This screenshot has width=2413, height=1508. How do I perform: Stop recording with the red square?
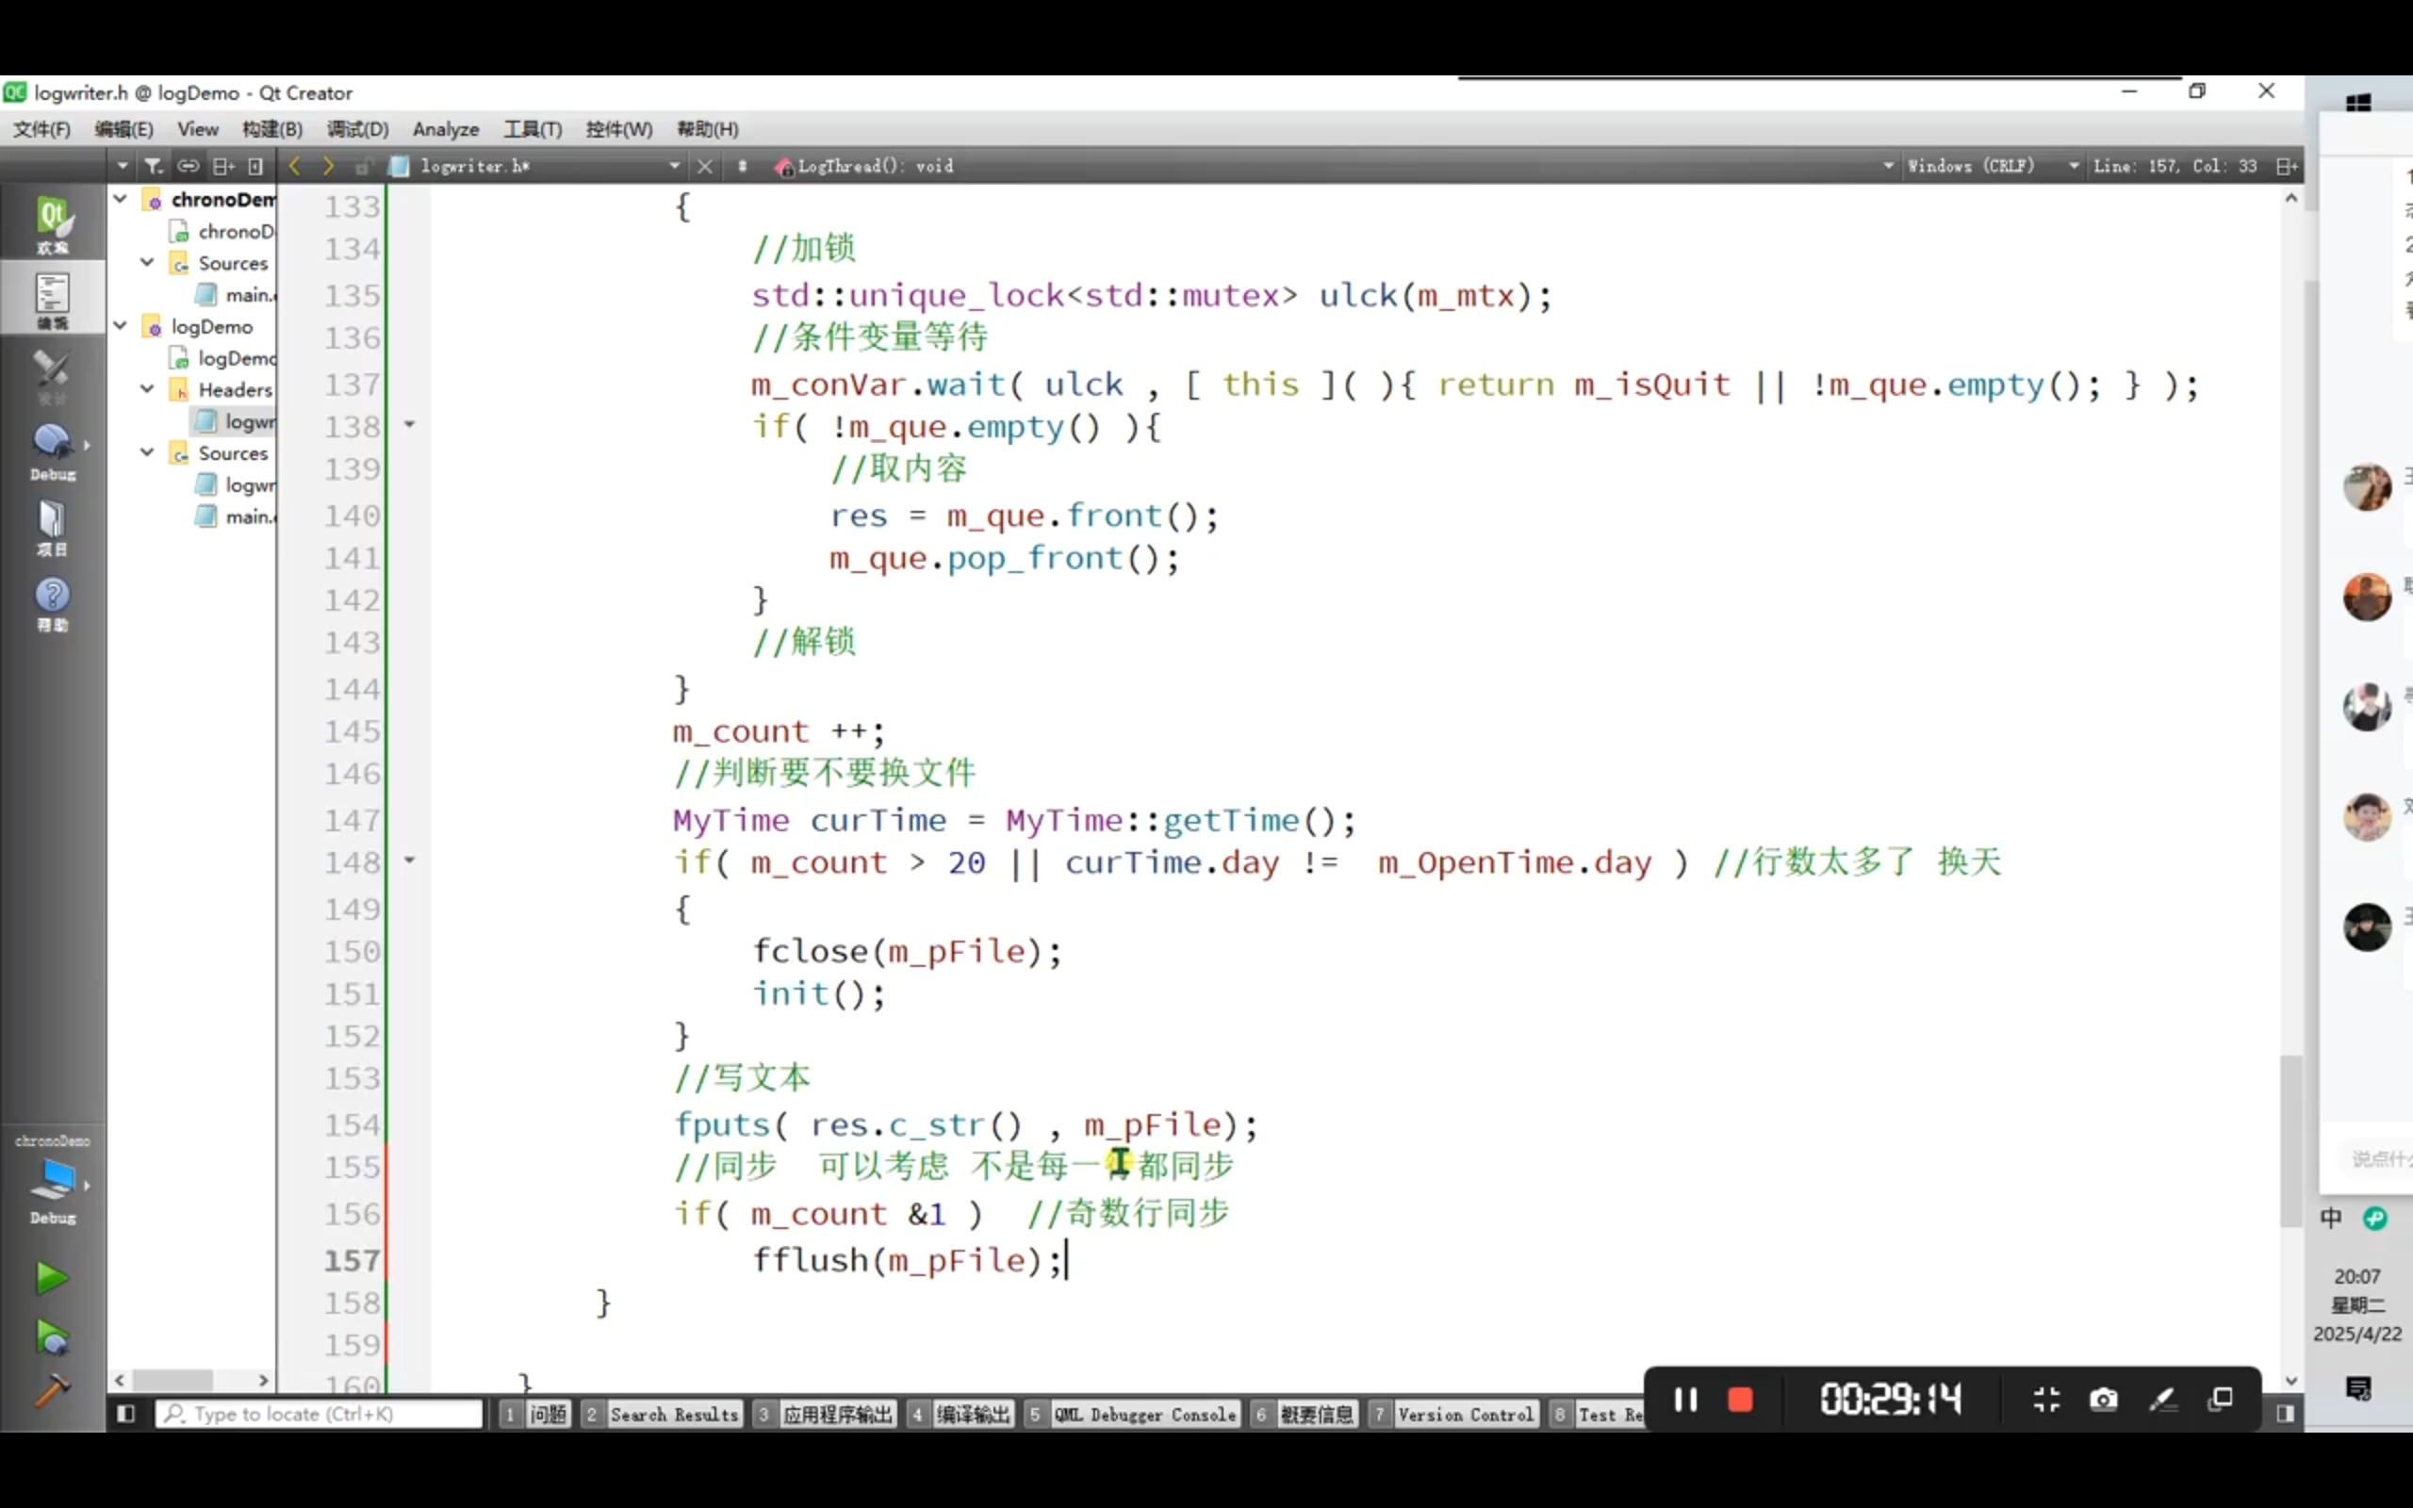(x=1740, y=1400)
